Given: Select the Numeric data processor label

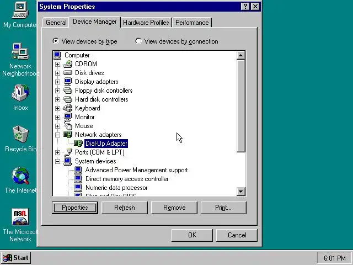Looking at the screenshot, I should tap(116, 188).
